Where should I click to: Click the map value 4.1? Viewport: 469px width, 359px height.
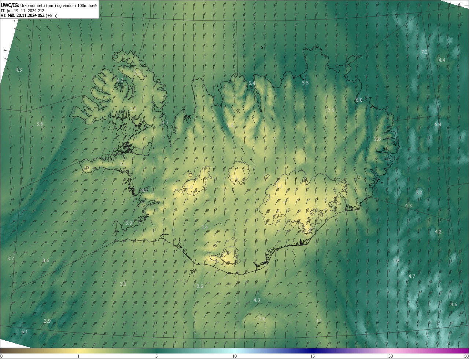[x=145, y=190]
